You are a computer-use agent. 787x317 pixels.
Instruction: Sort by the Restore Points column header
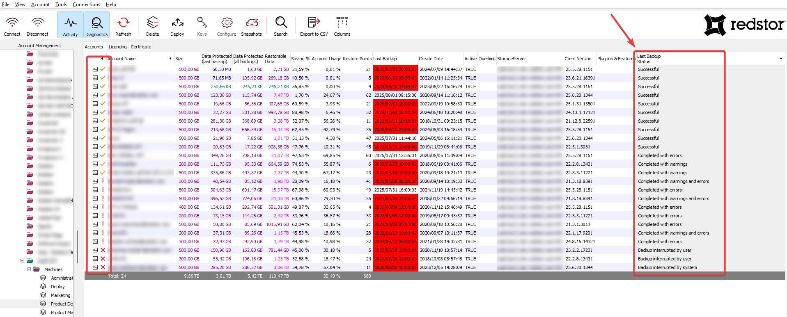(357, 59)
